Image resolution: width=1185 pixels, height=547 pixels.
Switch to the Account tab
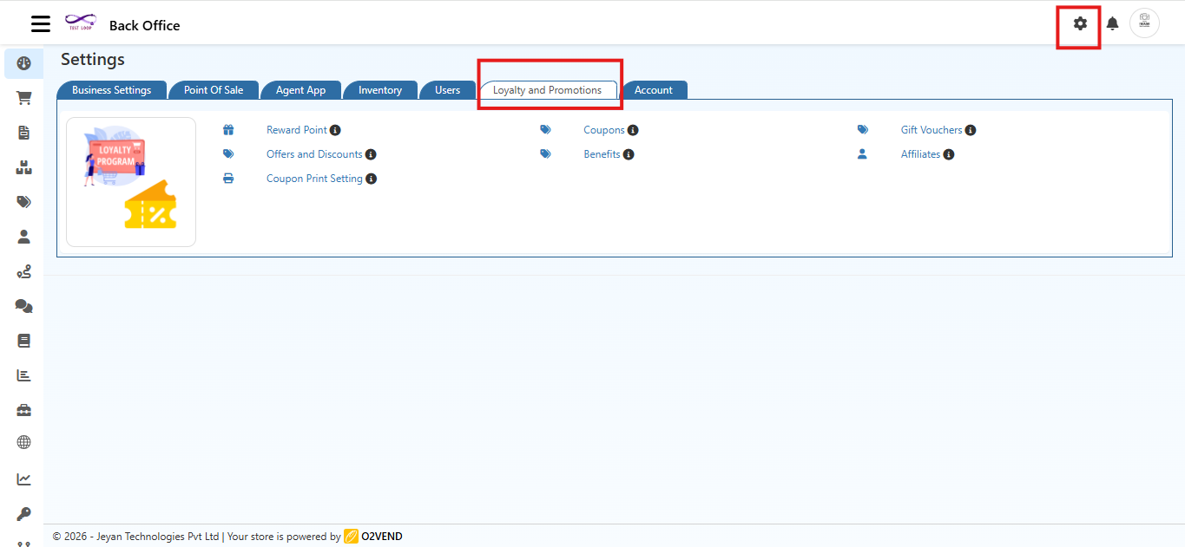click(654, 89)
